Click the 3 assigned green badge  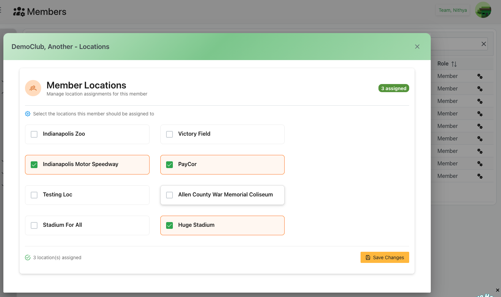tap(394, 88)
